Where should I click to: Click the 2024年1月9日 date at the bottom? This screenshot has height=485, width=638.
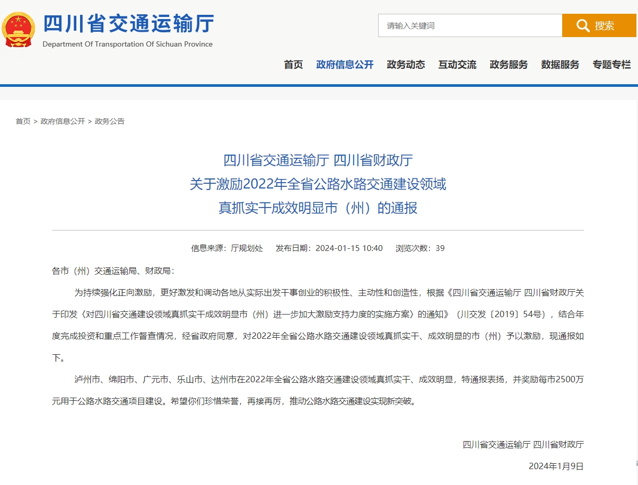[556, 466]
